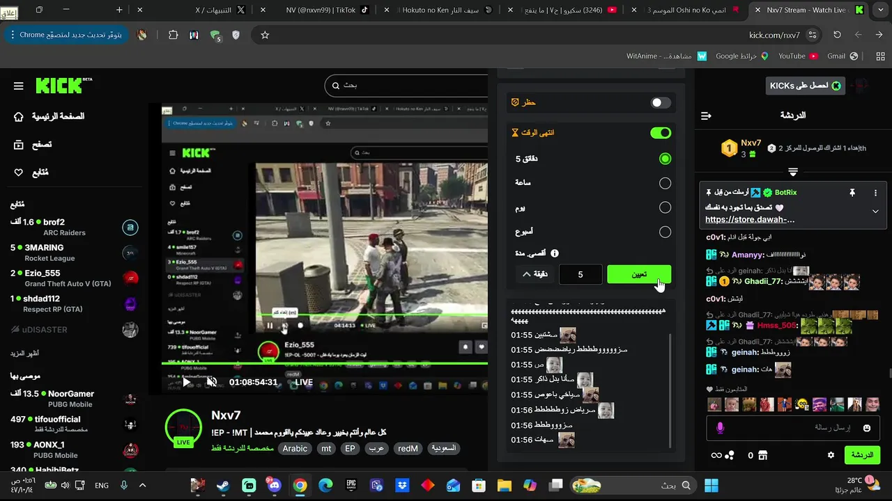Open the دقيقة unit dropdown
The width and height of the screenshot is (892, 501).
coord(535,274)
